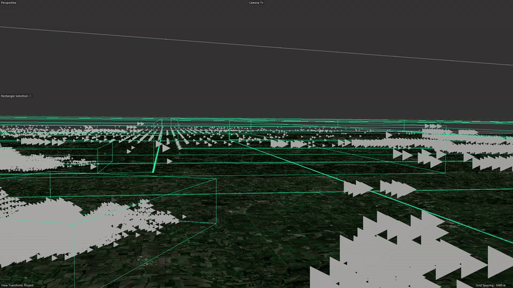This screenshot has height=288, width=513.
Task: Click the small icon beside the Camera label
Action: pyautogui.click(x=262, y=3)
